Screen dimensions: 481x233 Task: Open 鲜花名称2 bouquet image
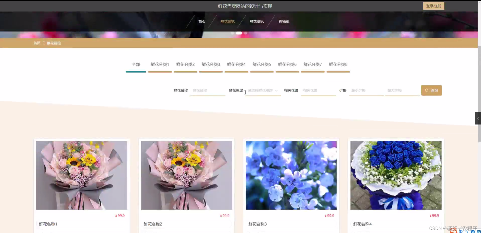[186, 175]
